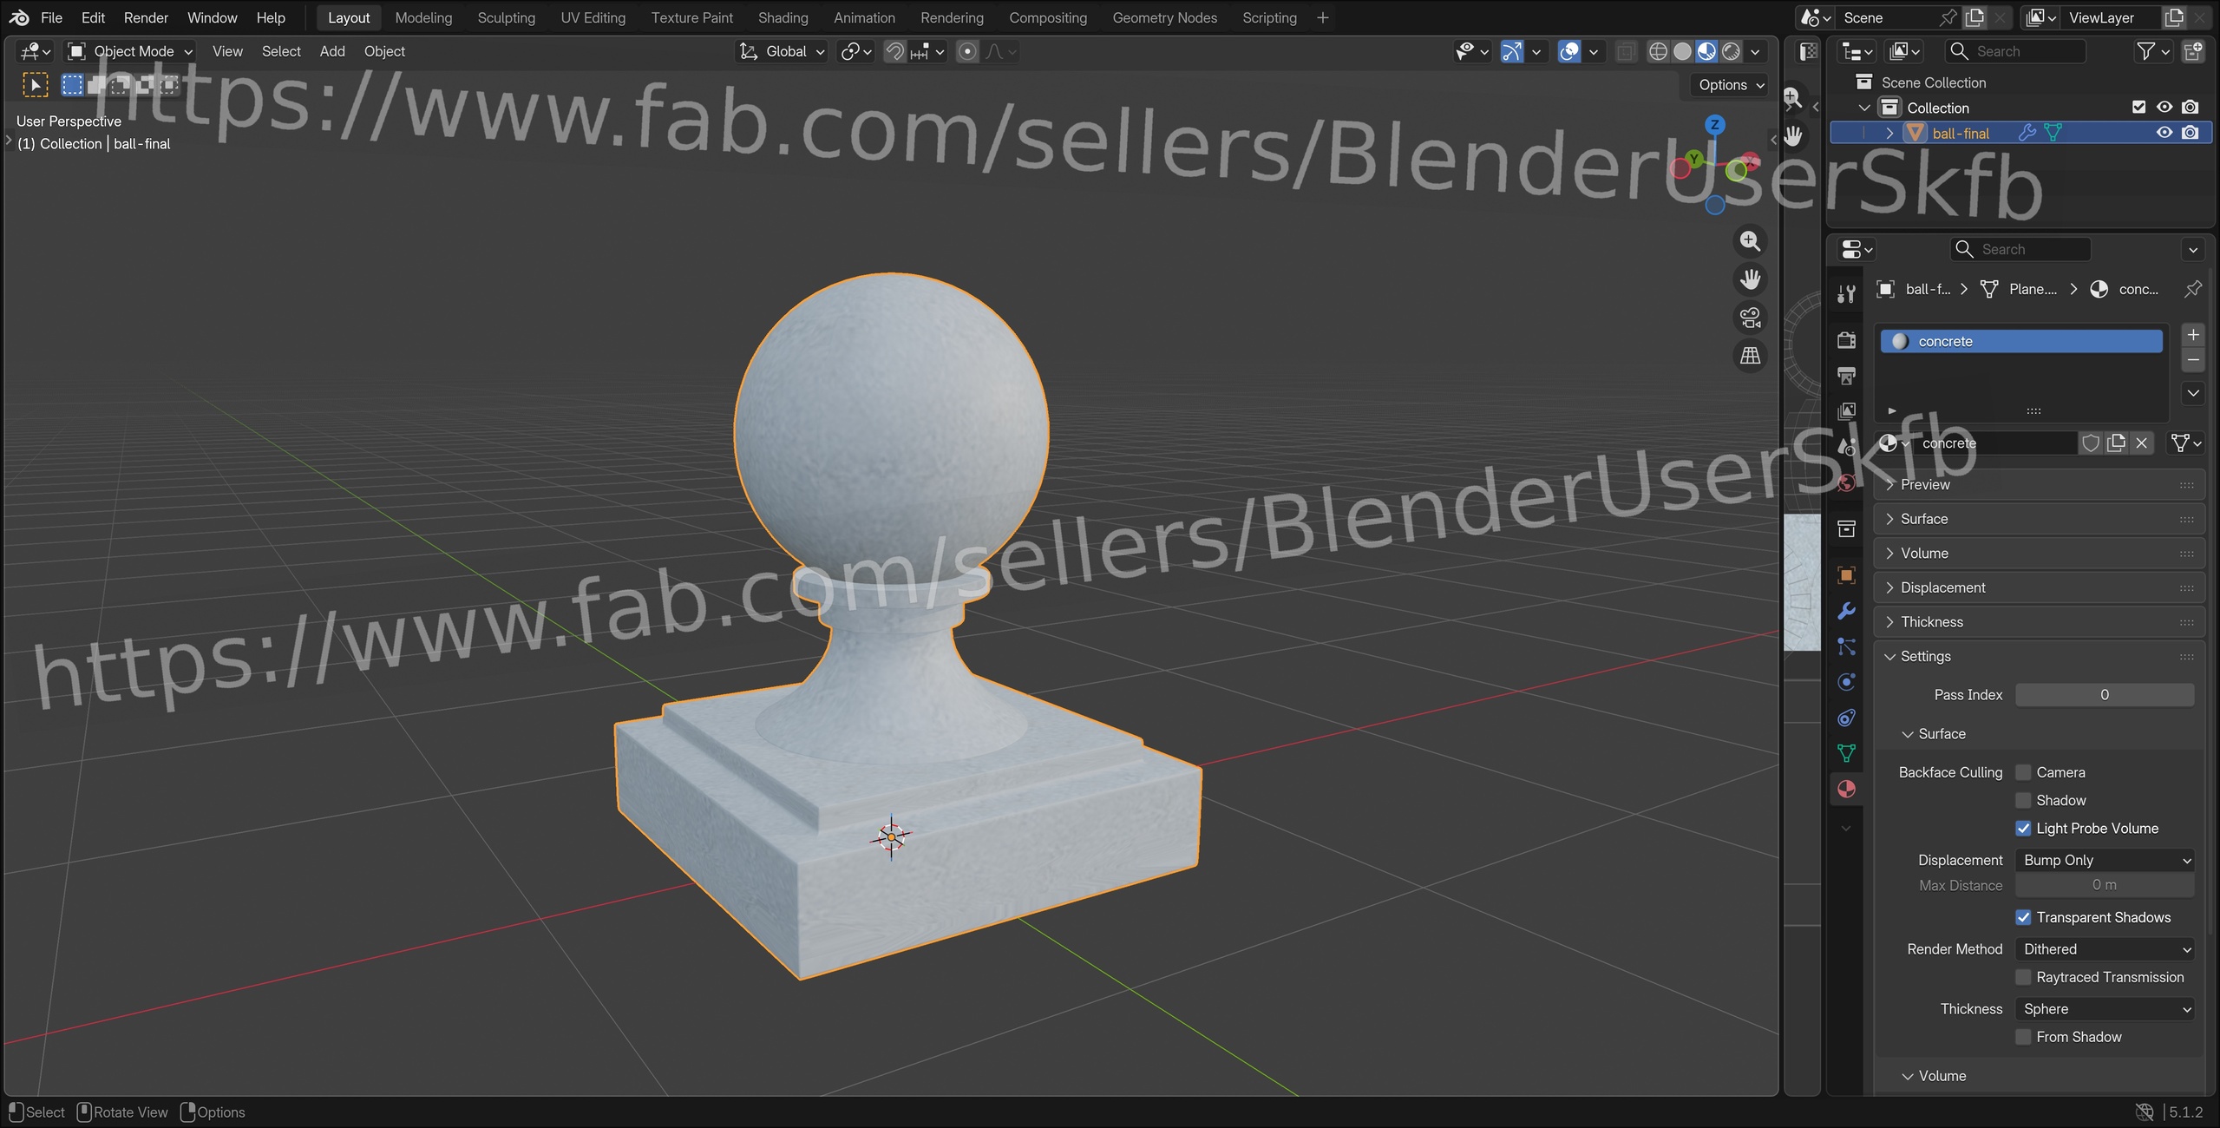Open the Collection properties tab

point(1846,528)
